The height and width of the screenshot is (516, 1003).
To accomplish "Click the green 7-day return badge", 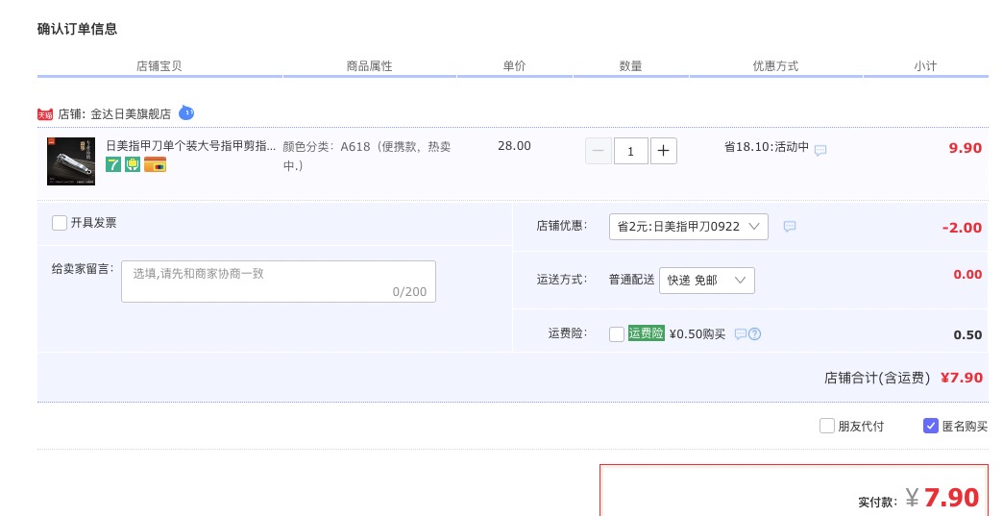I will pyautogui.click(x=113, y=164).
